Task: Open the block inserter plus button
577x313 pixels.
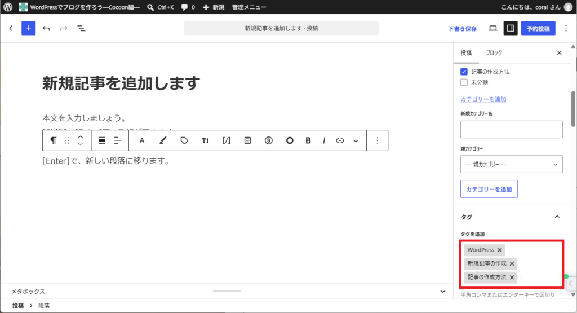Action: [28, 28]
